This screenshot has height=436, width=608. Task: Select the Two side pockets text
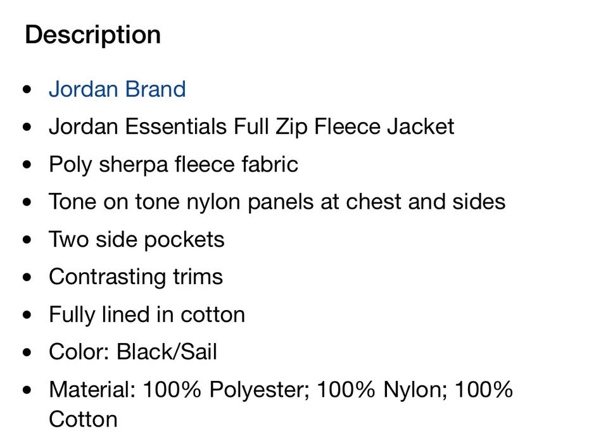point(137,239)
